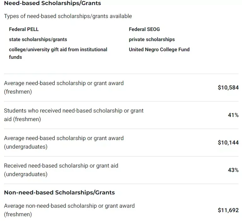The image size is (242, 221).
Task: Click Types of need-based scholarships available text
Action: 68,16
